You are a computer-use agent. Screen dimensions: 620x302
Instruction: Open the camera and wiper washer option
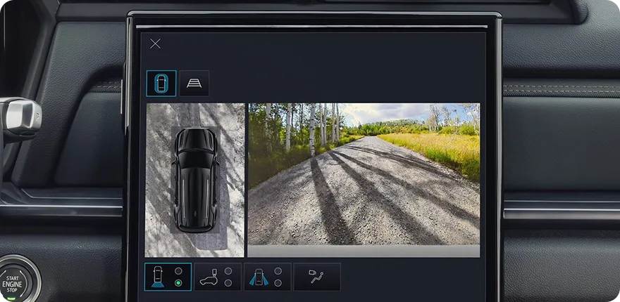click(x=317, y=277)
